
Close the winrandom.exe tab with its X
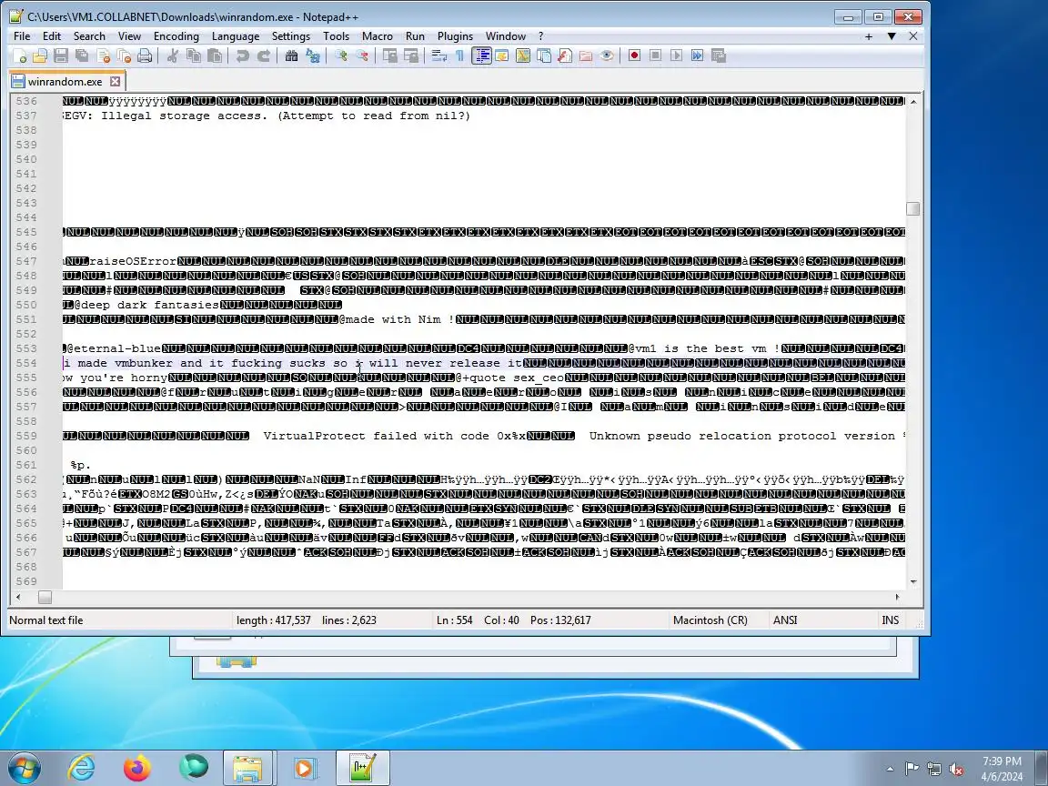click(115, 82)
